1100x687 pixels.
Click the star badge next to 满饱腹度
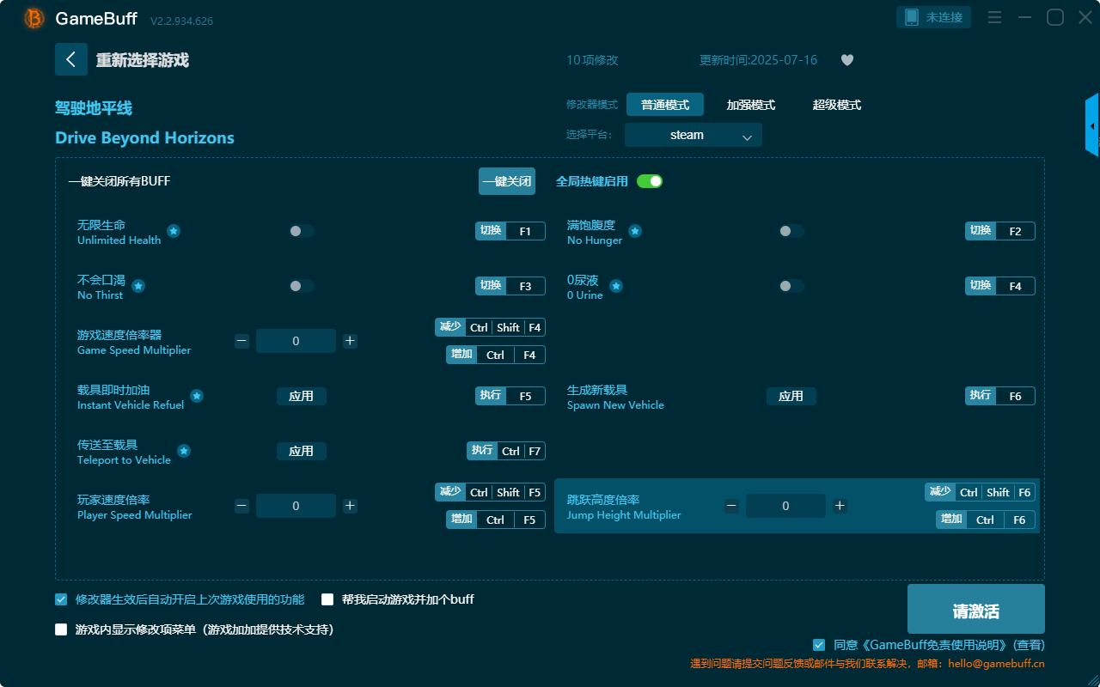pyautogui.click(x=634, y=230)
